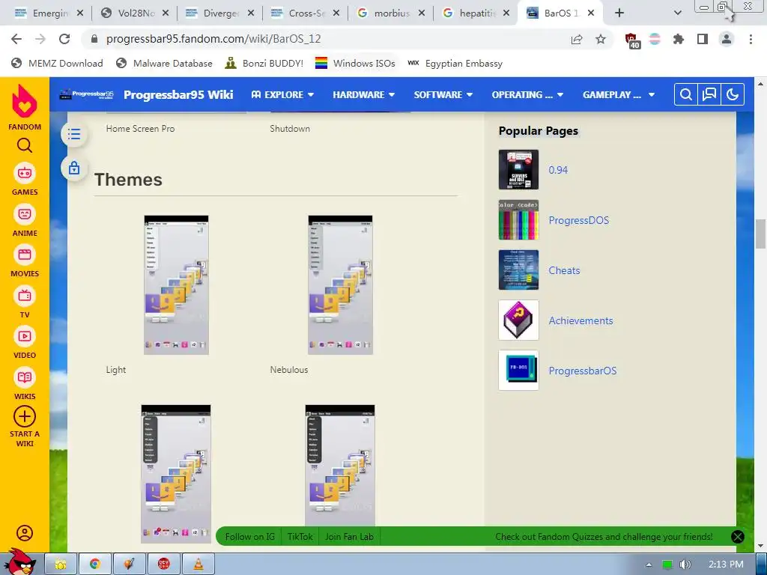Open the Movies section icon
Viewport: 767px width, 575px height.
[x=25, y=255]
